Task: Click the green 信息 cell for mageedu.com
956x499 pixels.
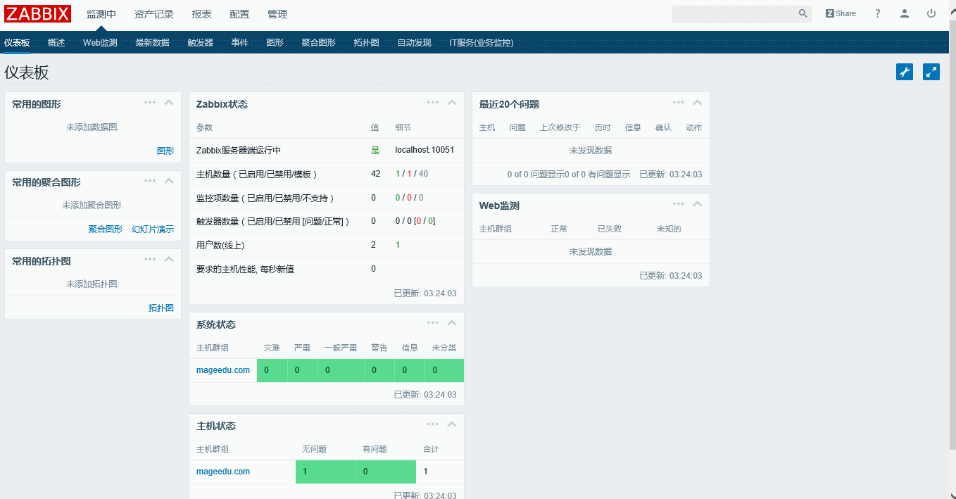Action: [410, 370]
